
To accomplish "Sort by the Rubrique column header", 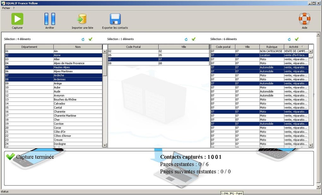I will point(272,47).
